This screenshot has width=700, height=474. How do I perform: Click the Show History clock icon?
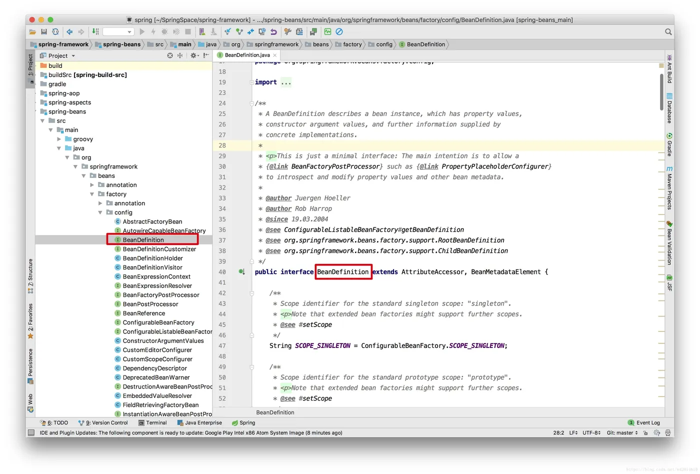[x=262, y=31]
